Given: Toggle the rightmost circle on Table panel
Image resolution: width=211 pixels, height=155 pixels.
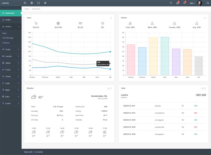Looking at the screenshot, I should point(205,88).
